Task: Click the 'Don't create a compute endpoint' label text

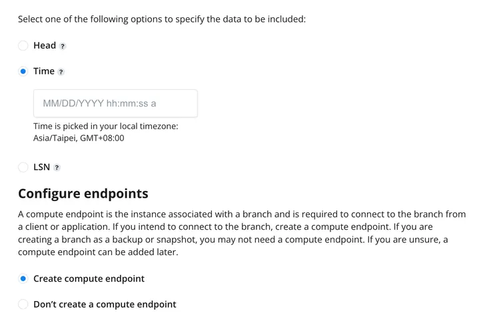Action: (105, 304)
